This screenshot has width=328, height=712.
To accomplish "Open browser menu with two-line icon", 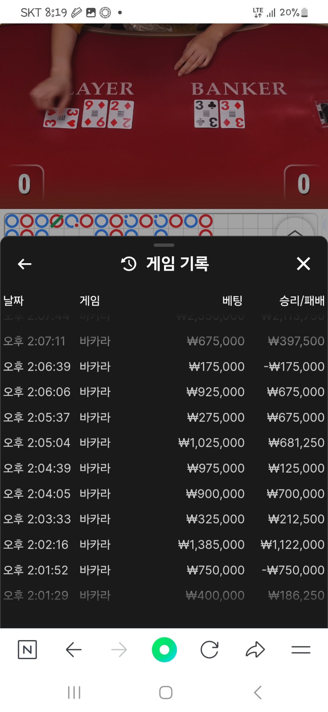I will tap(301, 650).
